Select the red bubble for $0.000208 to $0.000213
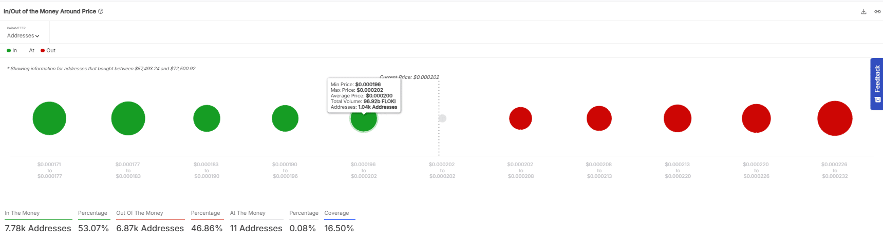 pos(599,118)
